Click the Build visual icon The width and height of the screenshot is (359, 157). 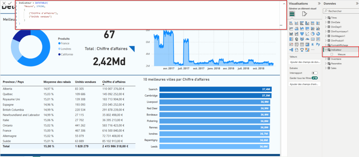(x=292, y=14)
